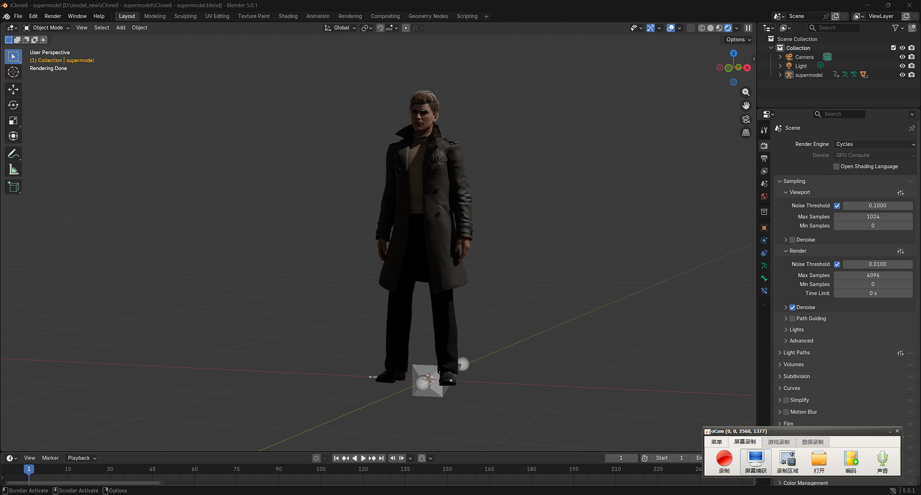This screenshot has width=921, height=495.
Task: Hide supermodel in viewport
Action: tap(903, 75)
